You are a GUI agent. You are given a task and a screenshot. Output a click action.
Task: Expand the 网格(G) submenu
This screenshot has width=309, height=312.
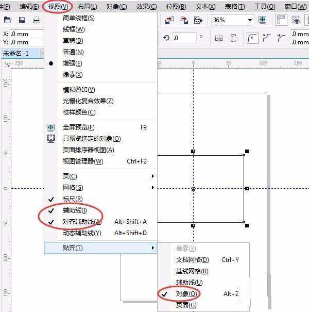coord(101,188)
